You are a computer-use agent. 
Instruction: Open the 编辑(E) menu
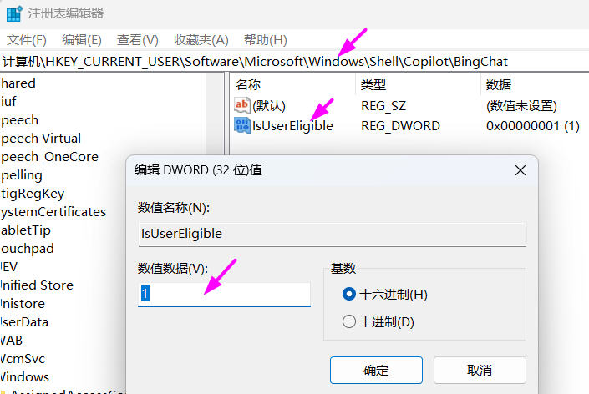click(81, 40)
